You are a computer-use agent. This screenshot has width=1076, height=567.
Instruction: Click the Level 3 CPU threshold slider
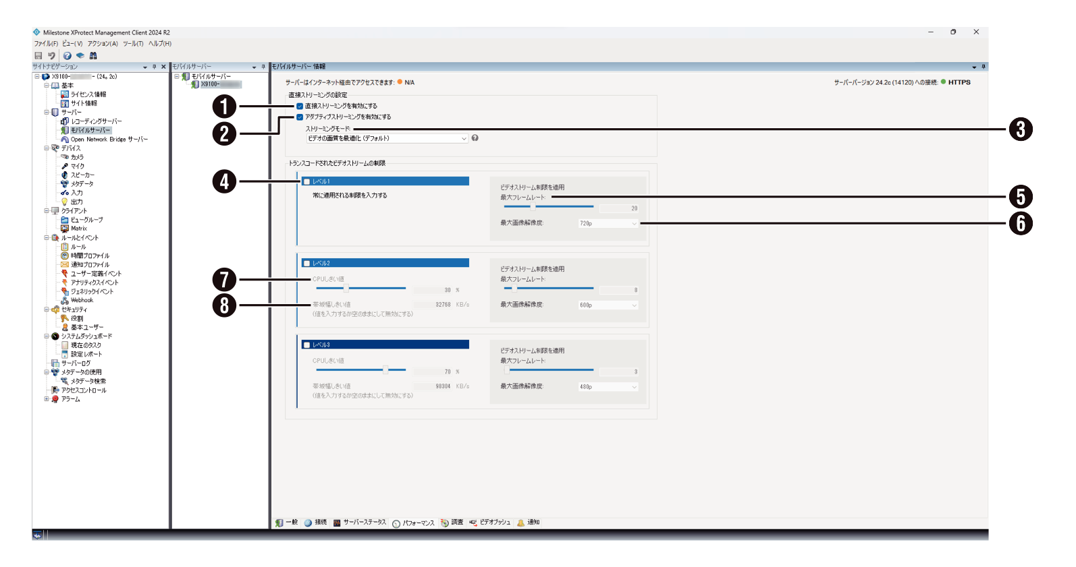click(x=361, y=370)
